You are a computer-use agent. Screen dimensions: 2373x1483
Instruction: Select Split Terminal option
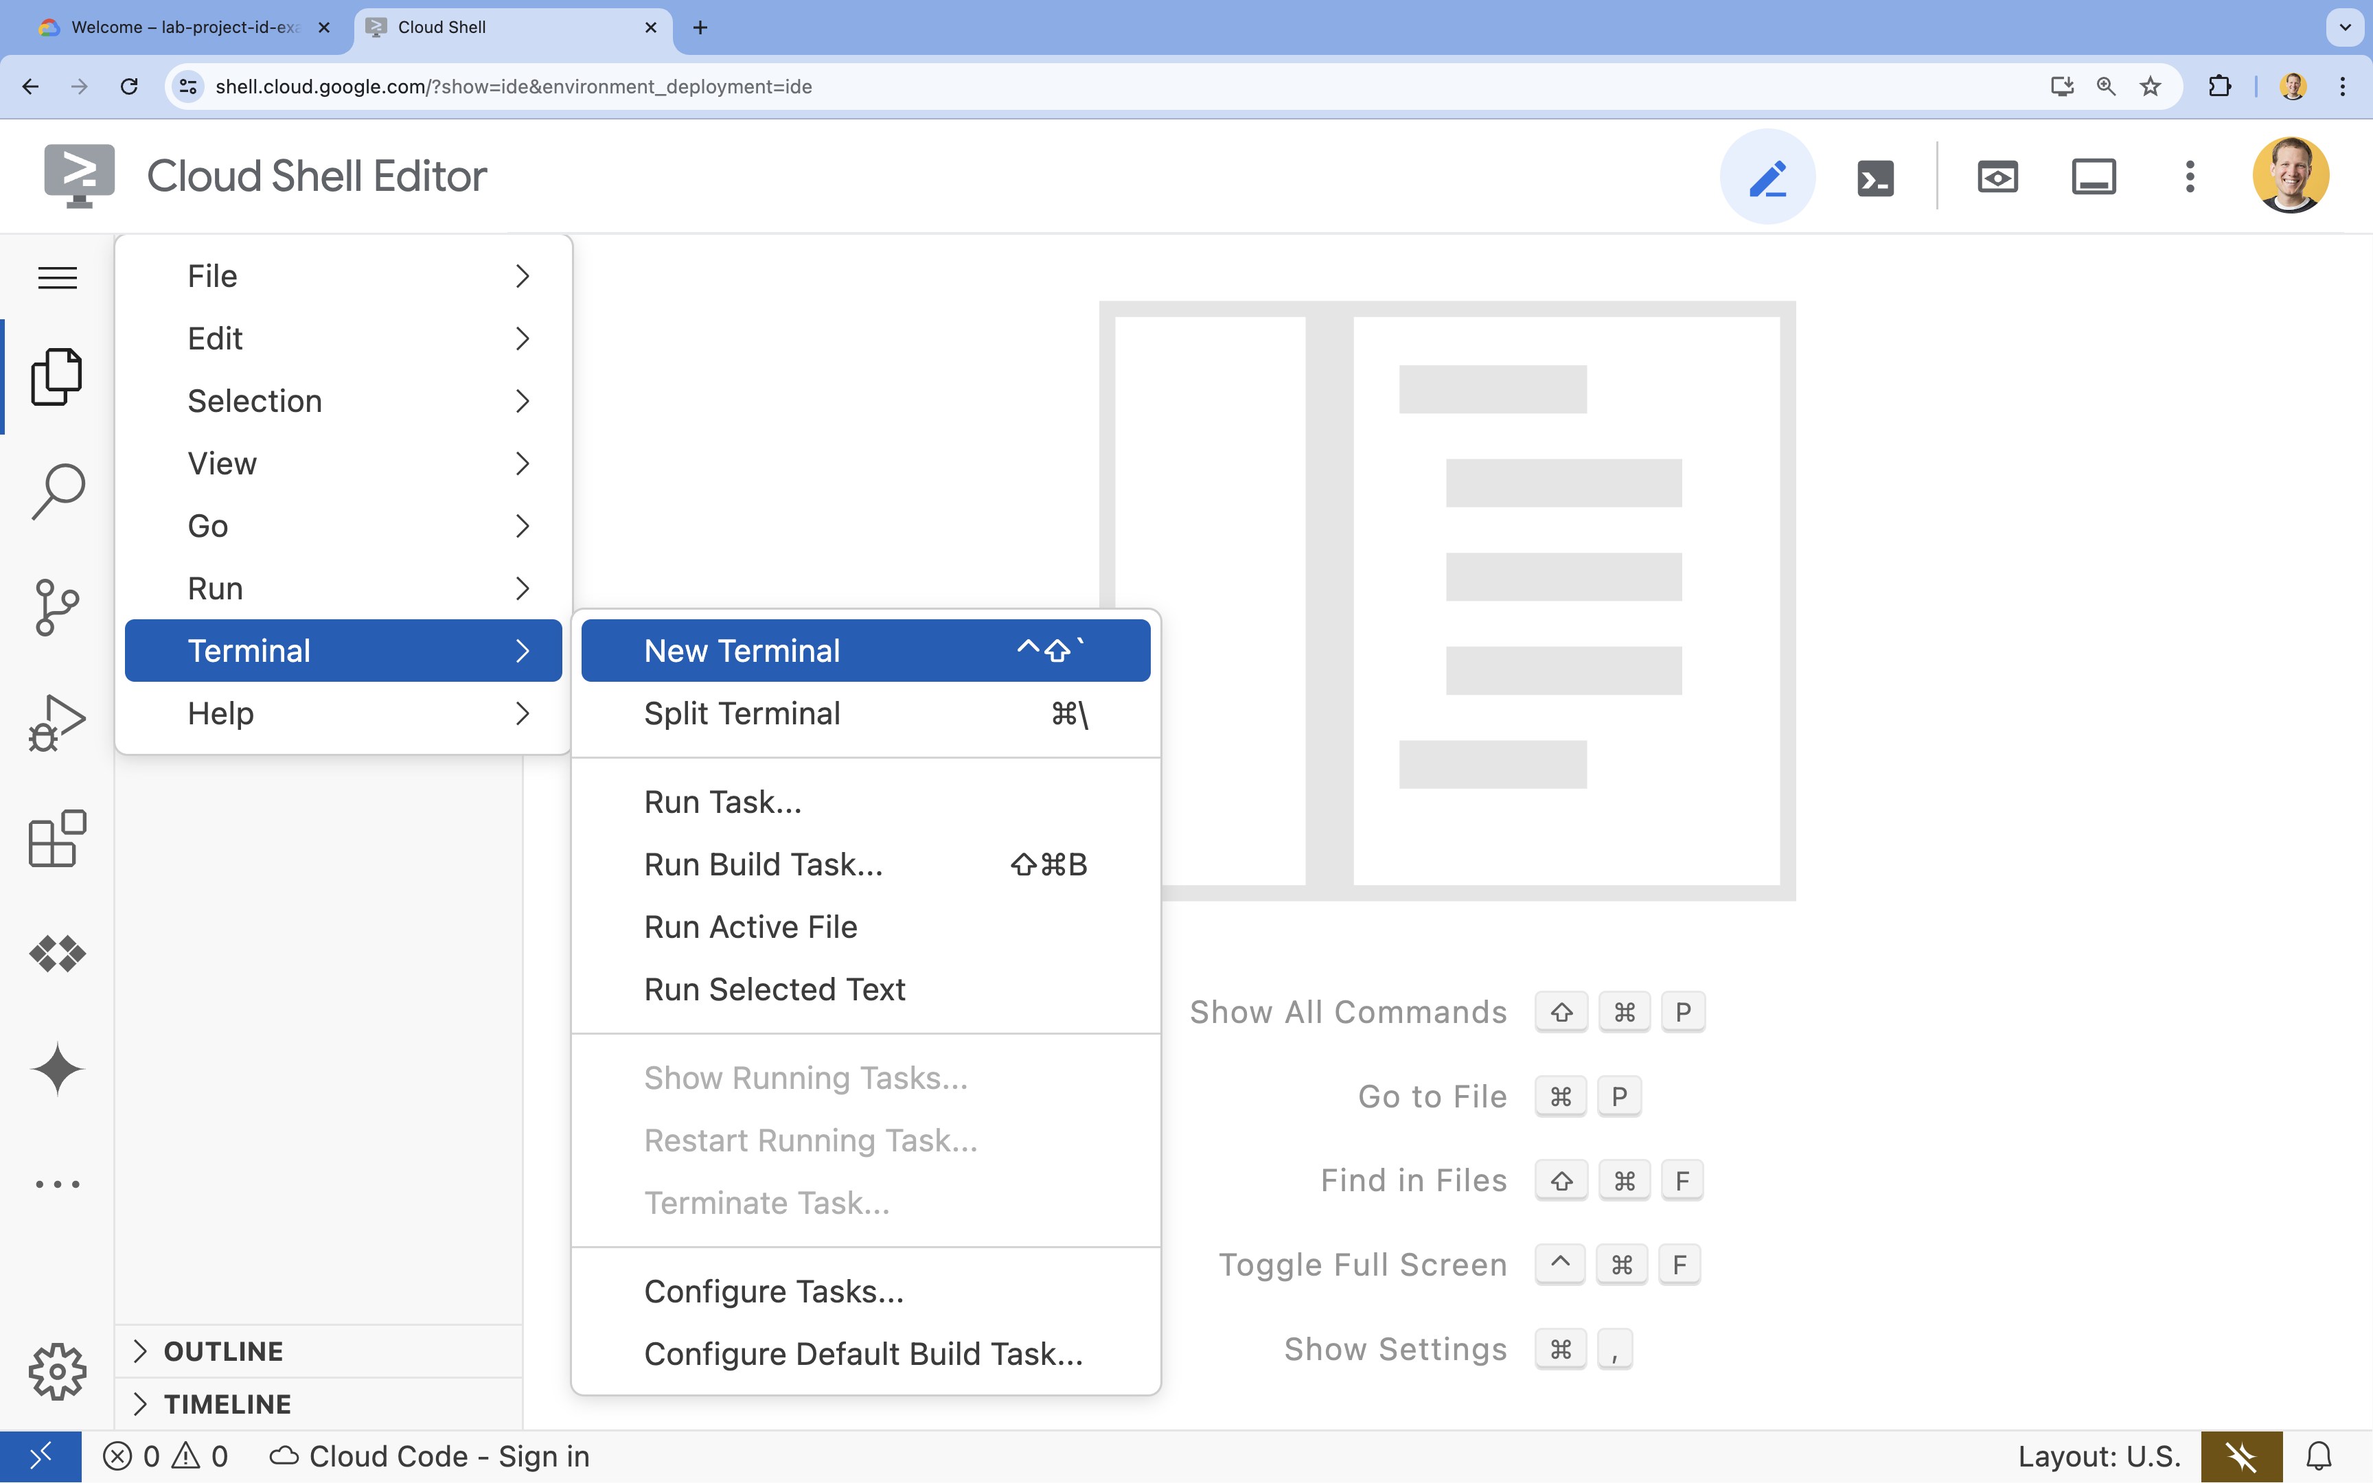pos(742,713)
